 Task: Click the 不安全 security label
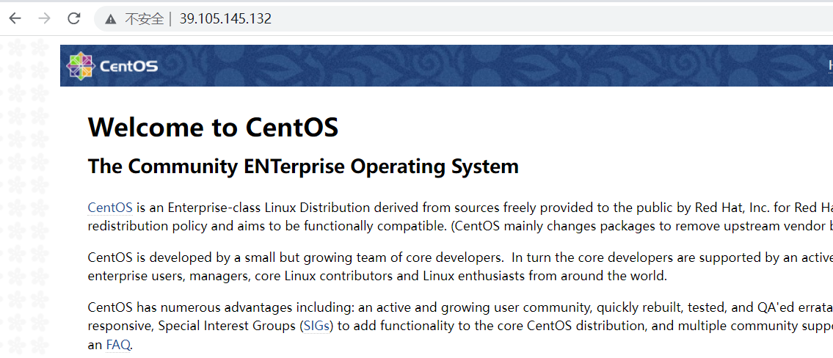point(144,19)
